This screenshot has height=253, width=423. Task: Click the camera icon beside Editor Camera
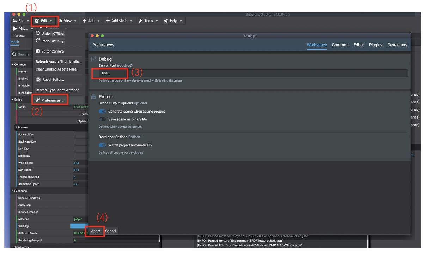(x=38, y=51)
